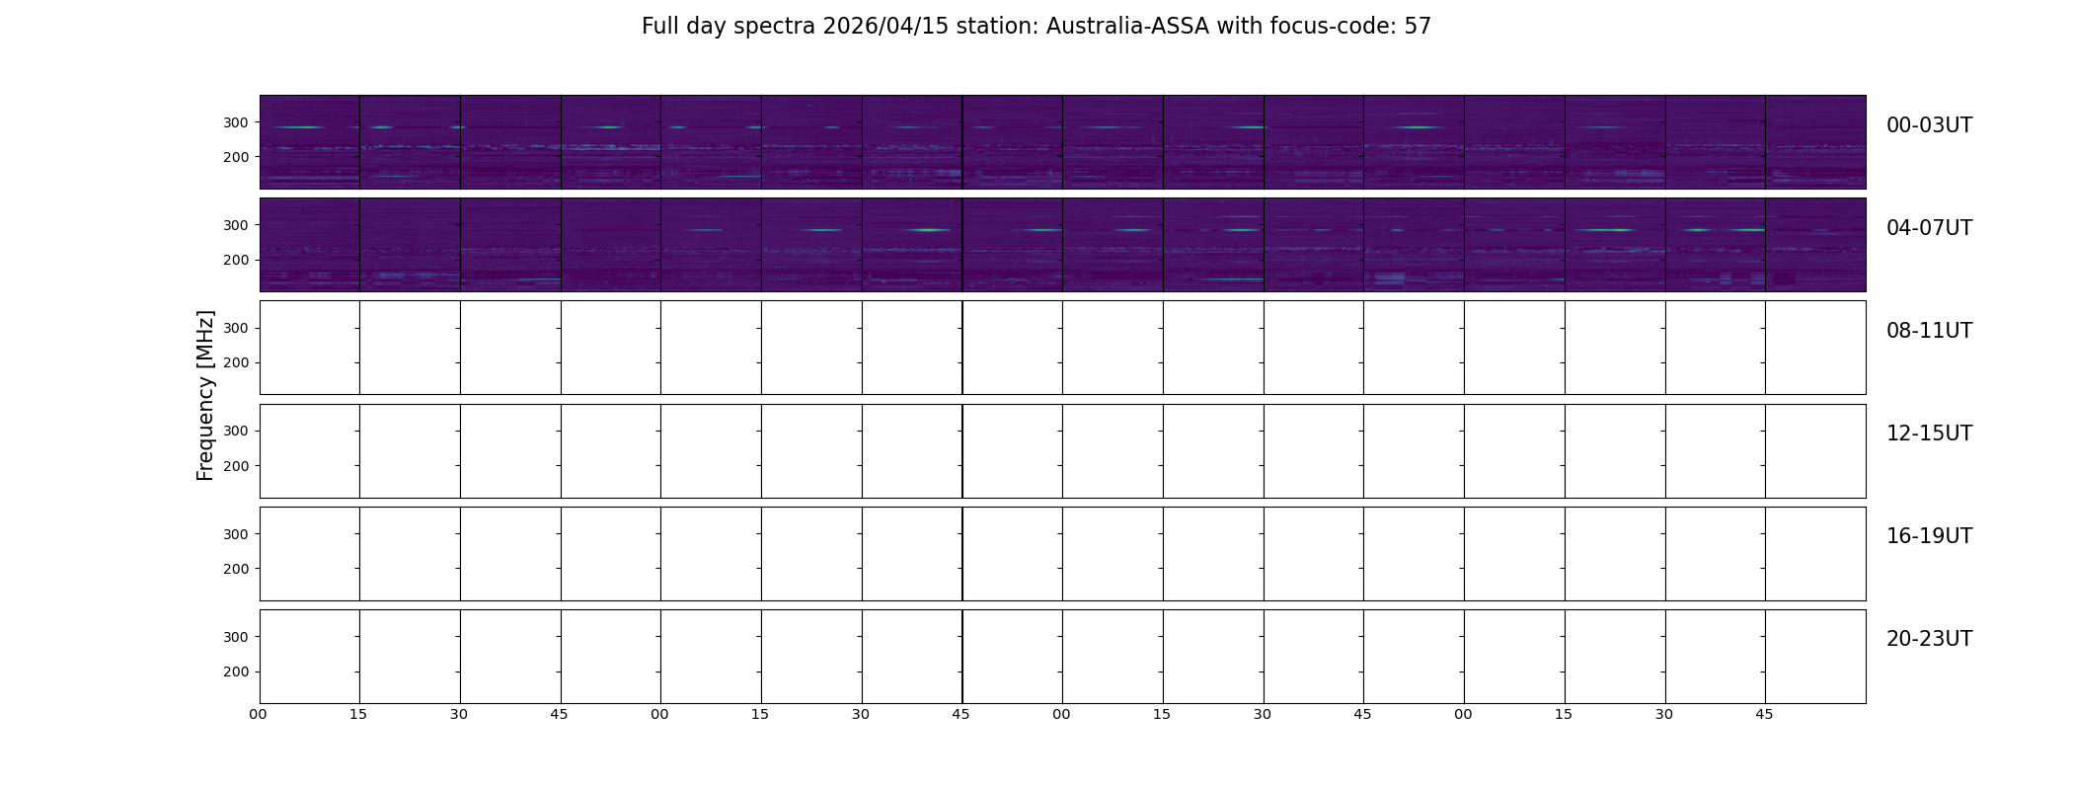
Task: Click the rightmost "45" time axis tick label
Action: tap(1764, 714)
